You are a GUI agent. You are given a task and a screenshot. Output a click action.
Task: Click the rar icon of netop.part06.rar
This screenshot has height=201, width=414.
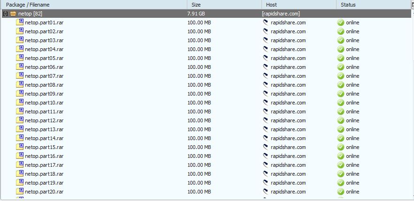(x=20, y=67)
